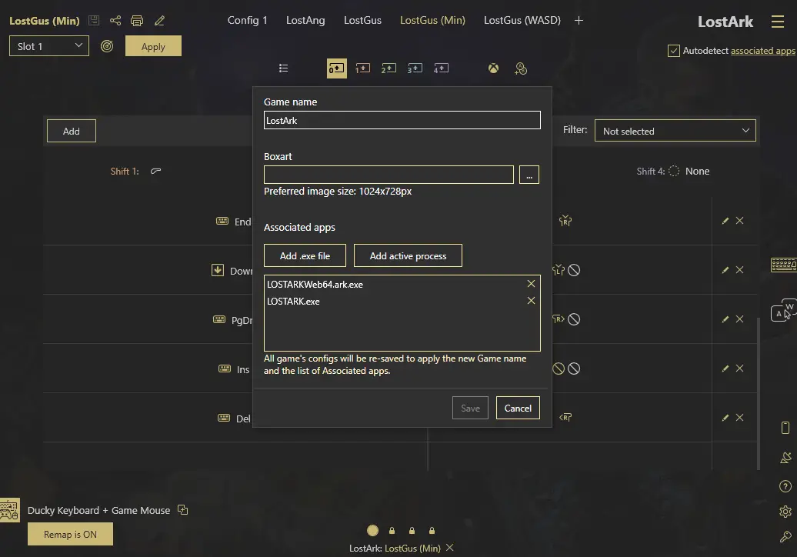The height and width of the screenshot is (557, 797).
Task: Click the edit (pencil) icon in the header
Action: tap(159, 20)
